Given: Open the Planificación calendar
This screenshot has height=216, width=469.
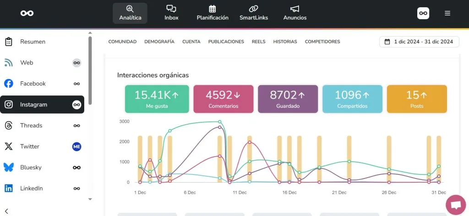Looking at the screenshot, I should tap(213, 13).
